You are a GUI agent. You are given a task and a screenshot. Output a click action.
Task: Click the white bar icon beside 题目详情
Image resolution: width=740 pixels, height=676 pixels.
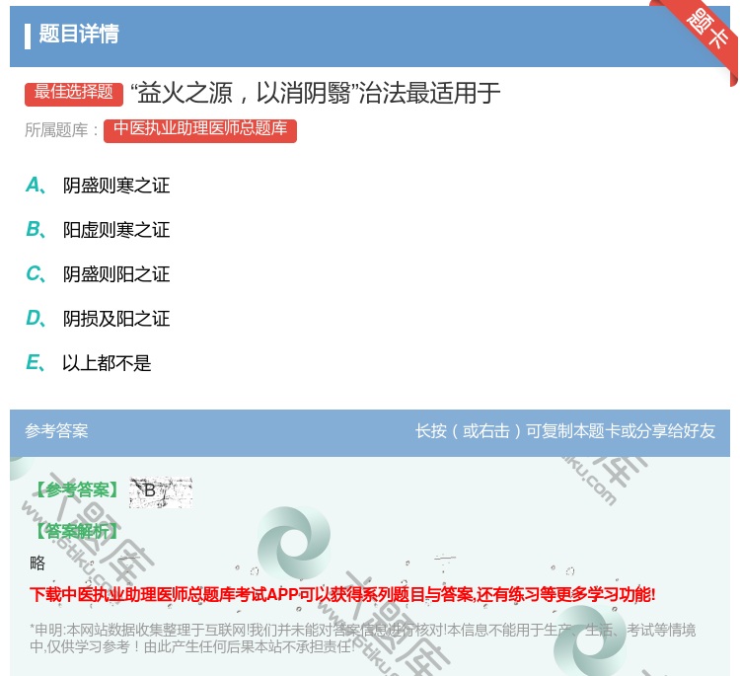pyautogui.click(x=28, y=35)
